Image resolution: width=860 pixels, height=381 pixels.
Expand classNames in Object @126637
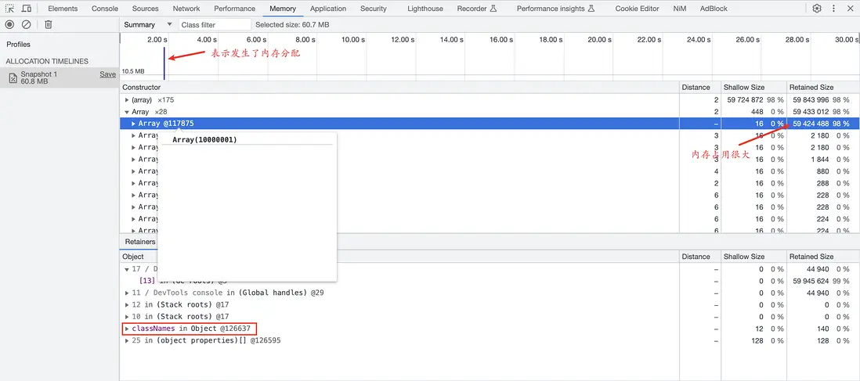click(127, 329)
